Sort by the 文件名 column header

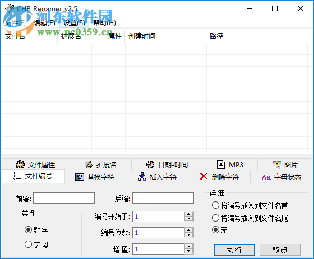tap(30, 36)
